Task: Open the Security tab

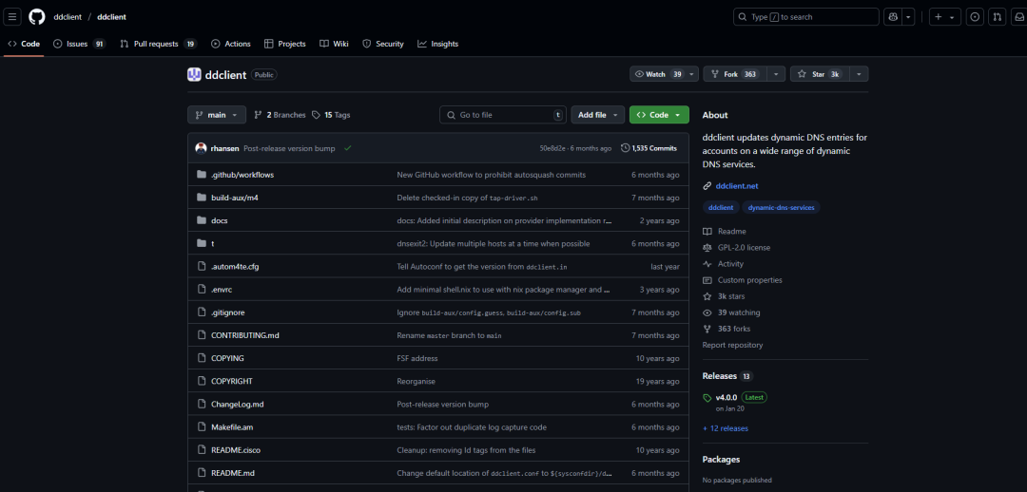Action: pyautogui.click(x=383, y=44)
